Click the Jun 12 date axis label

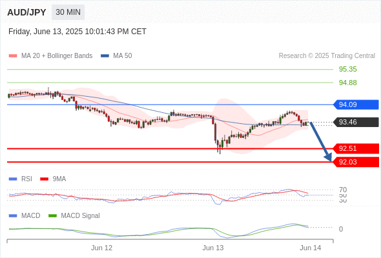101,248
